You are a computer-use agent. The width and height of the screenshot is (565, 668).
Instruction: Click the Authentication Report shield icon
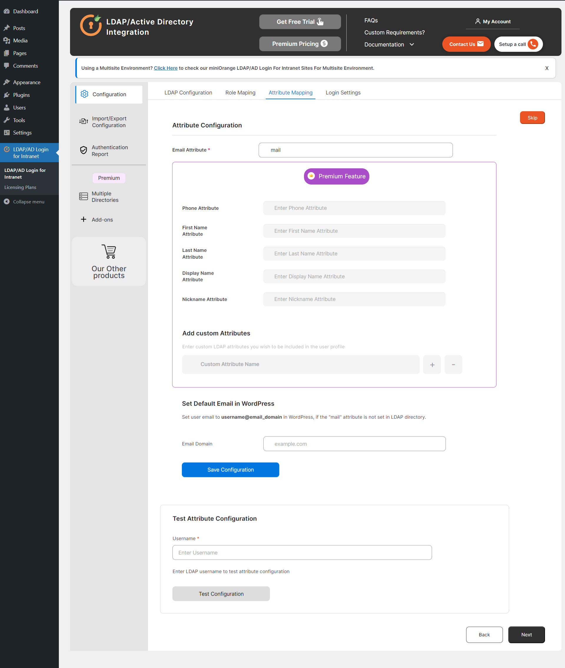(x=84, y=150)
